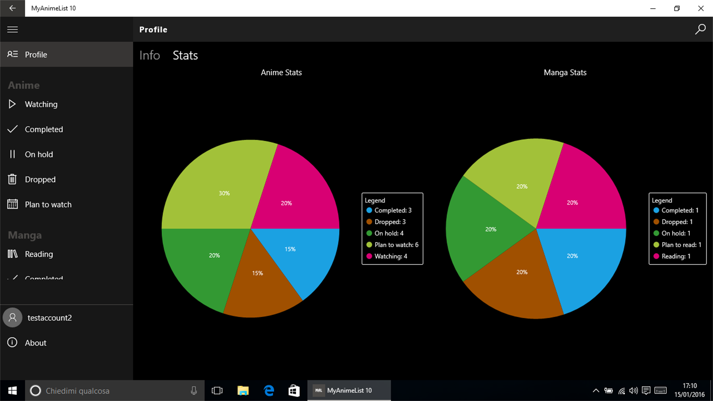Click the Profile person icon
Image resolution: width=713 pixels, height=401 pixels.
12,54
